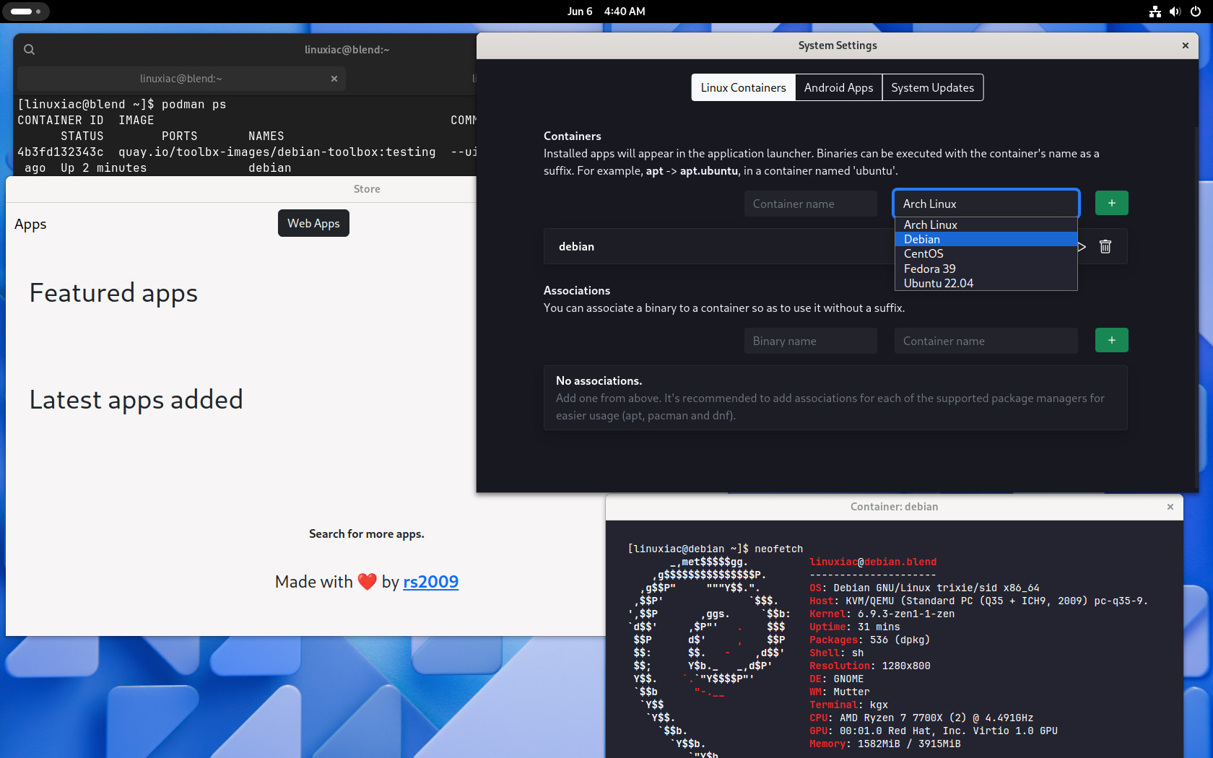Image resolution: width=1213 pixels, height=758 pixels.
Task: Switch to the Android Apps tab
Action: 838,87
